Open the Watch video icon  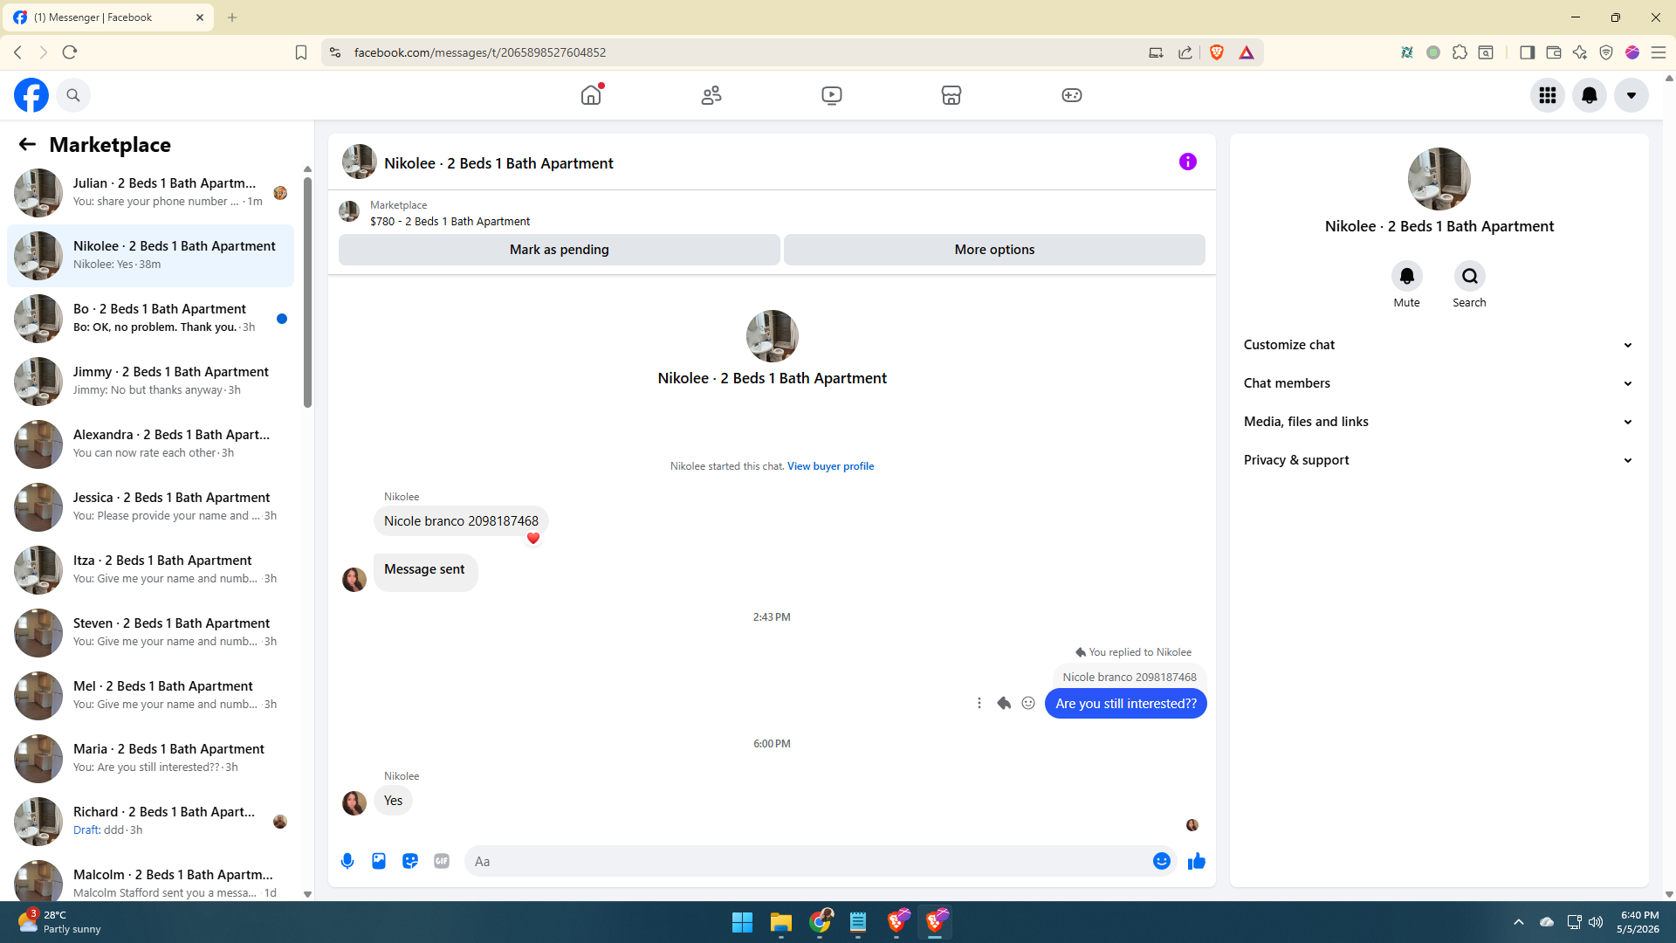point(832,95)
